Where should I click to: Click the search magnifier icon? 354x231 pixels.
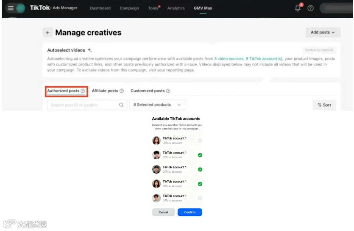[121, 105]
